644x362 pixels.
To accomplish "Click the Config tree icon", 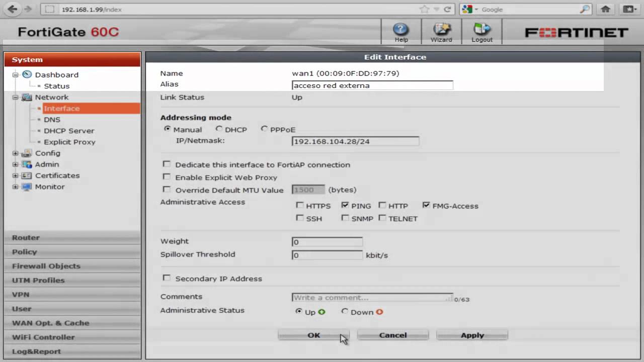I will [x=27, y=153].
